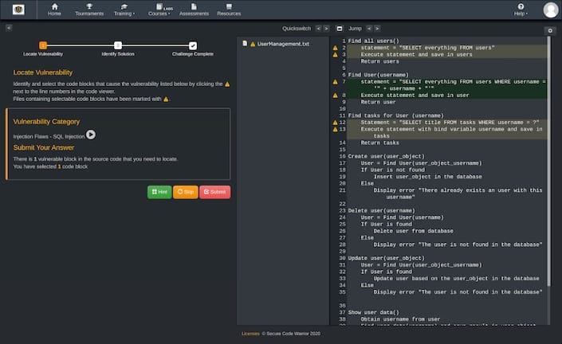Click the window icon next to Jump
562x344 pixels.
pos(339,28)
